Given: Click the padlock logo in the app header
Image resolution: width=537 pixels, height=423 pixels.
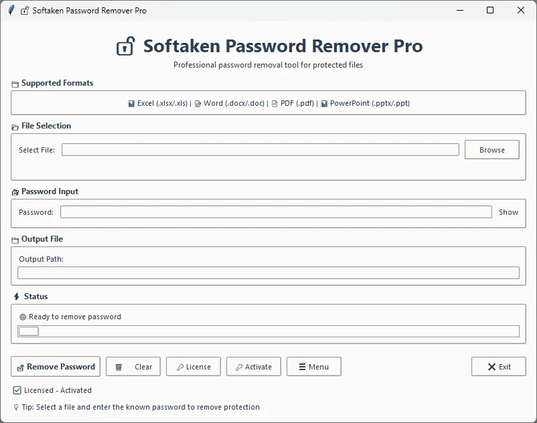Looking at the screenshot, I should 125,46.
